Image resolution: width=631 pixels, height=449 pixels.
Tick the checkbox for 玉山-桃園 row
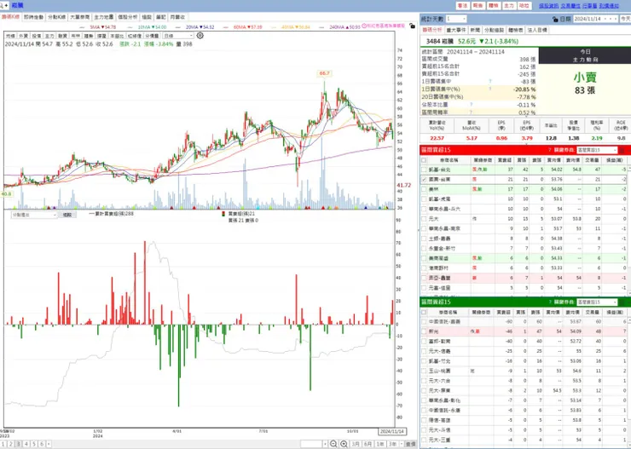click(424, 371)
